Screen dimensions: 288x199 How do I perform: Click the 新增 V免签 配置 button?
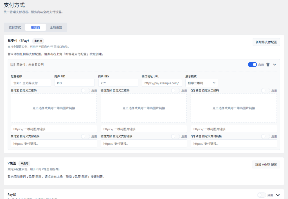tap(266, 165)
